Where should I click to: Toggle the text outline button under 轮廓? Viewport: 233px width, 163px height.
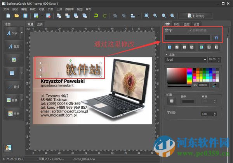point(172,101)
